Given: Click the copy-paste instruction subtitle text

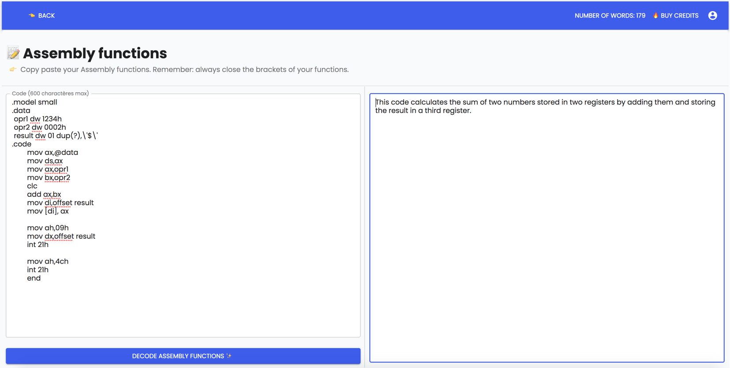Looking at the screenshot, I should 184,70.
